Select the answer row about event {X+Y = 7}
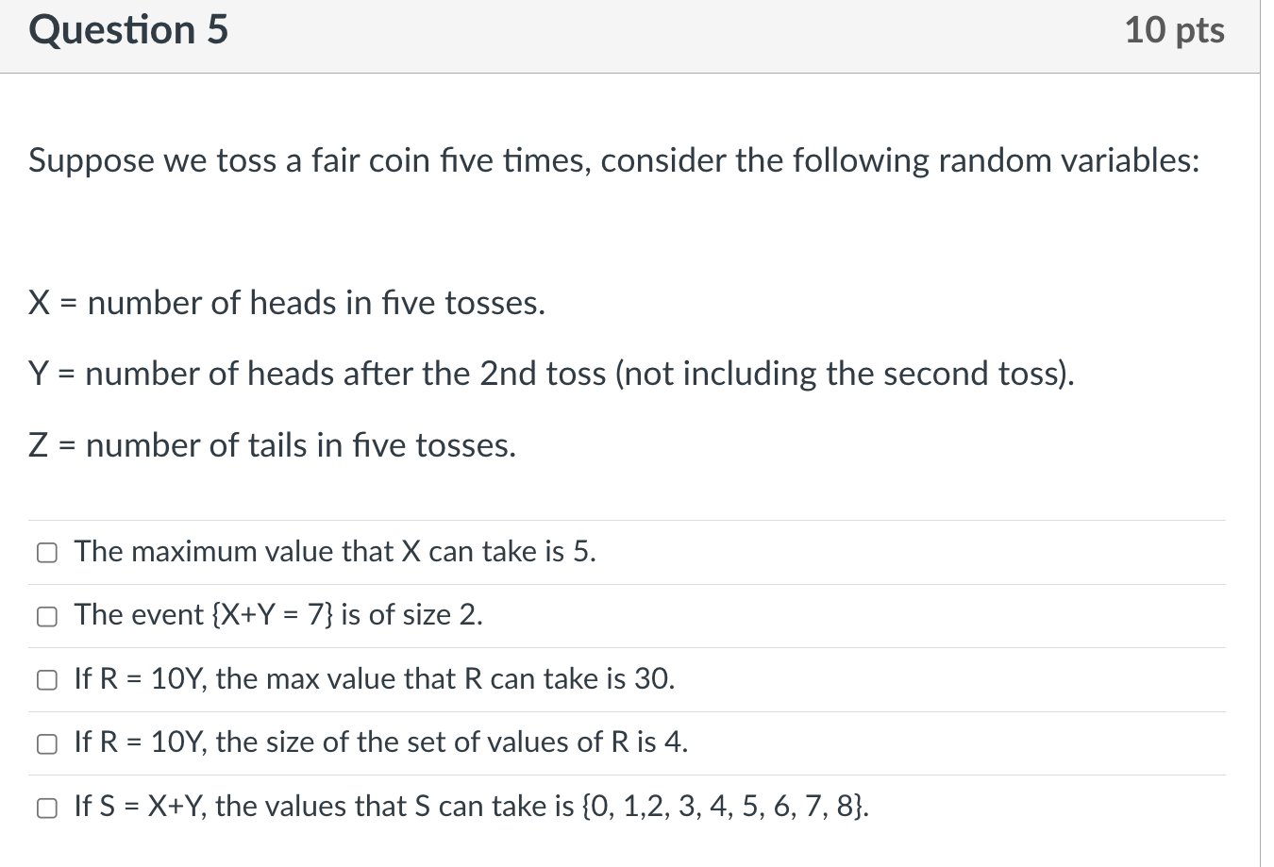 (x=278, y=616)
